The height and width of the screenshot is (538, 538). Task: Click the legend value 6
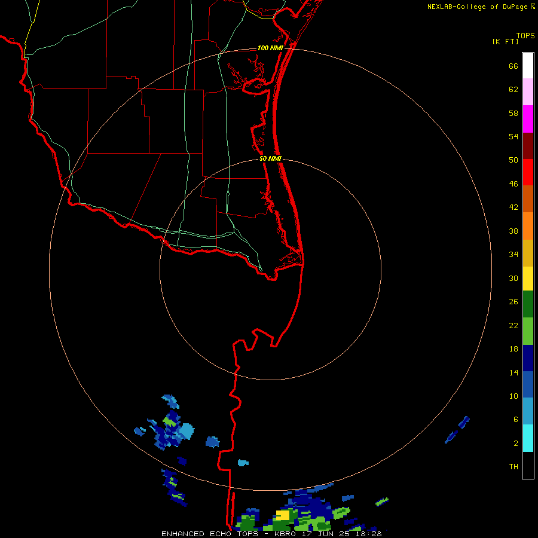pyautogui.click(x=515, y=419)
